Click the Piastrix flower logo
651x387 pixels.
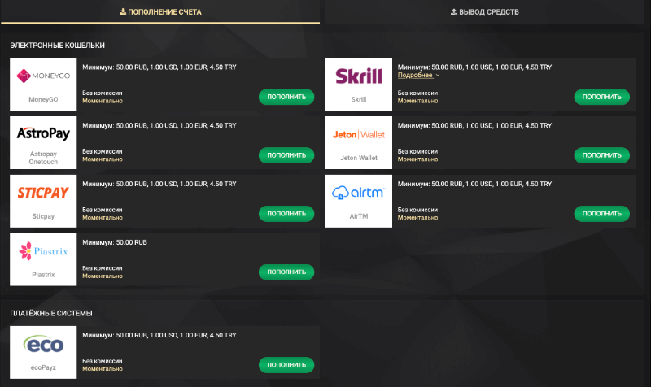[43, 251]
